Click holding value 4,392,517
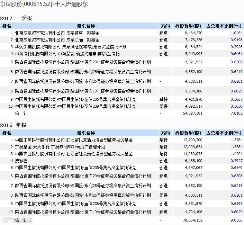Screen dimensions: 244x225 tap(193, 106)
